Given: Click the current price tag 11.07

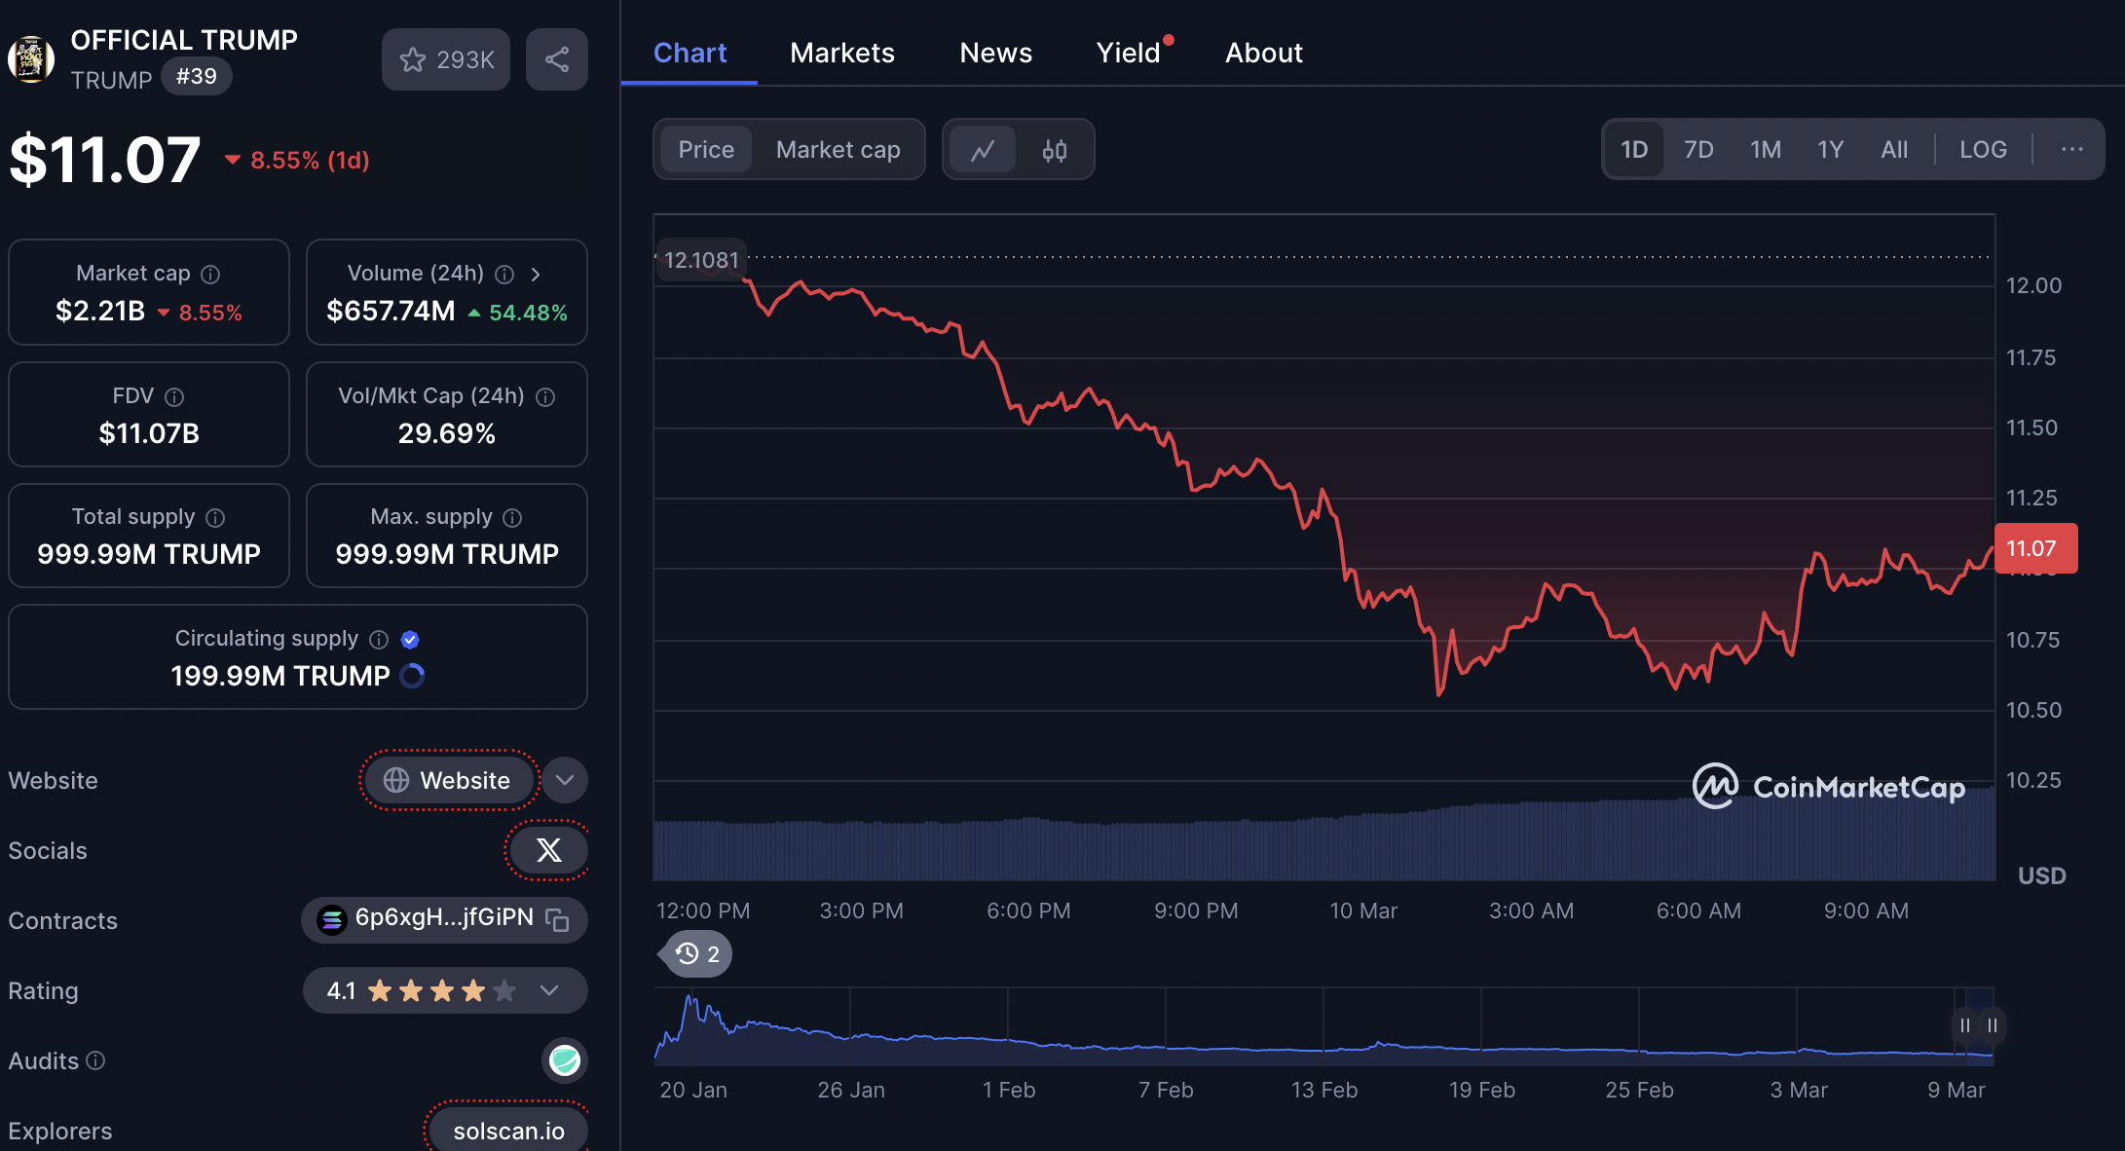Looking at the screenshot, I should [2035, 548].
